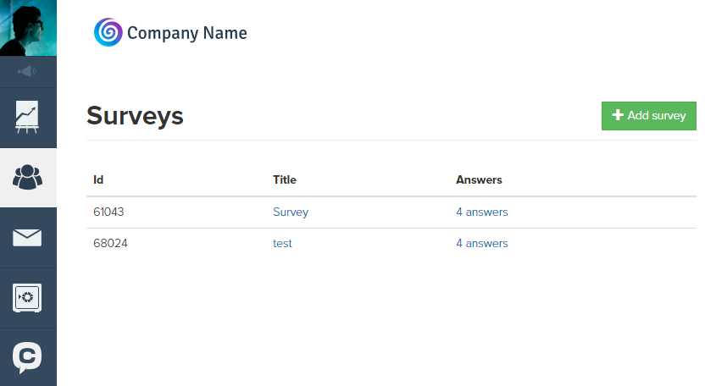Open the profile photo avatar

click(28, 28)
